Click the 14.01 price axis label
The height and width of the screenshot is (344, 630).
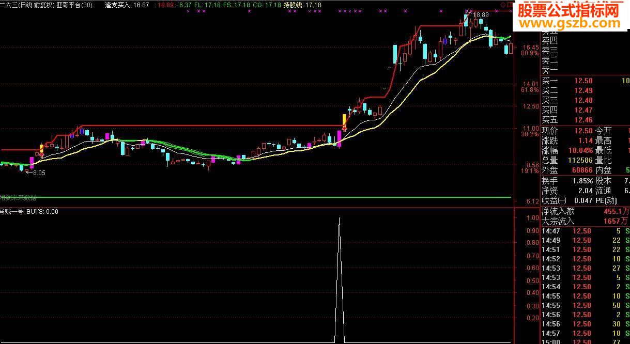pos(531,84)
